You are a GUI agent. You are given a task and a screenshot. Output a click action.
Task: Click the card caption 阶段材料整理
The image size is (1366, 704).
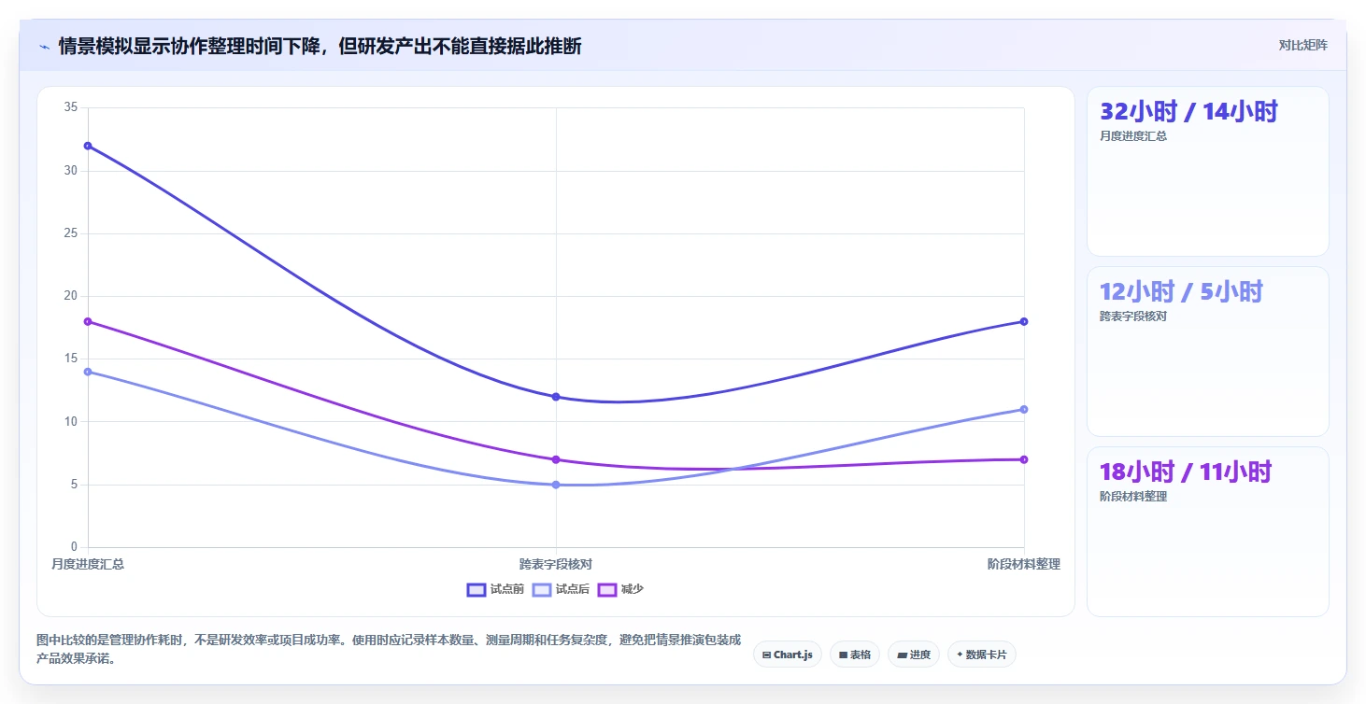1133,496
